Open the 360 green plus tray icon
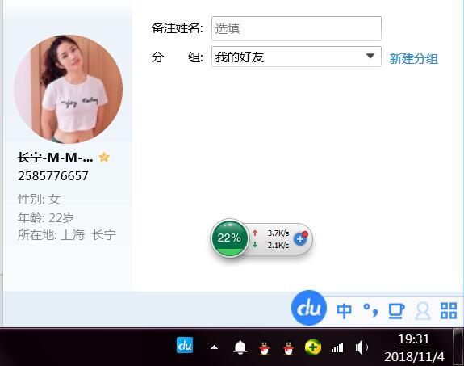The height and width of the screenshot is (366, 464). (x=313, y=347)
